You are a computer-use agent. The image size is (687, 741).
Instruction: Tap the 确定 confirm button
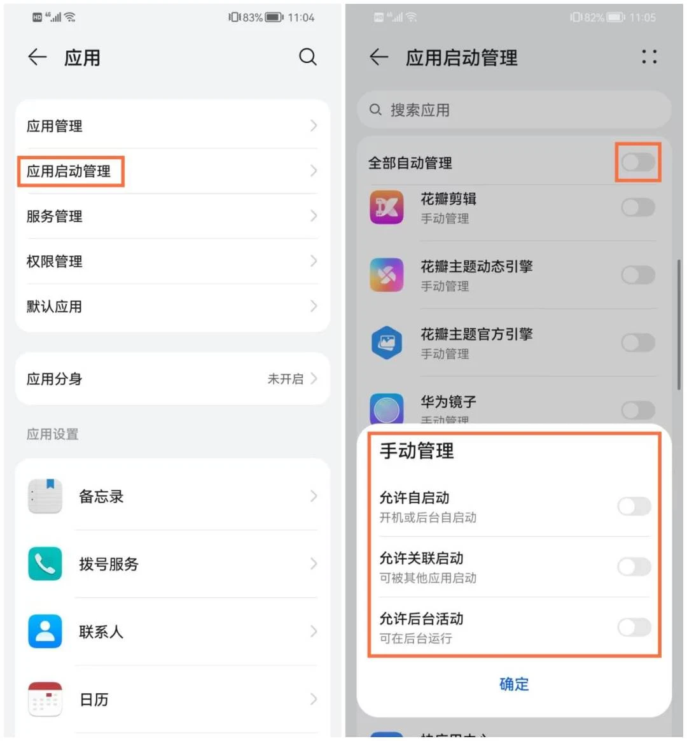point(514,684)
